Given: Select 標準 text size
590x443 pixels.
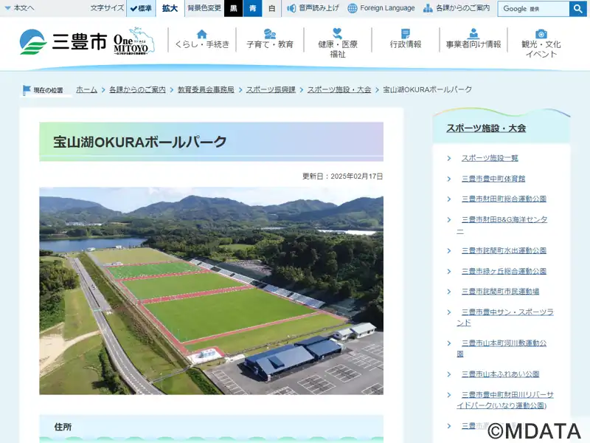Looking at the screenshot, I should tap(141, 8).
